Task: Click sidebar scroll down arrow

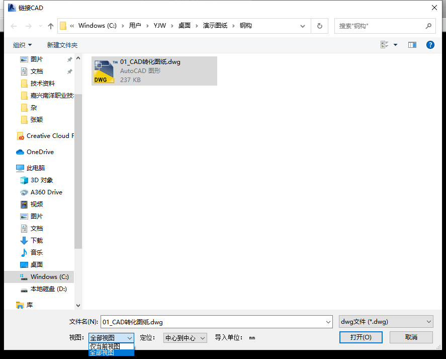Action: [x=78, y=306]
